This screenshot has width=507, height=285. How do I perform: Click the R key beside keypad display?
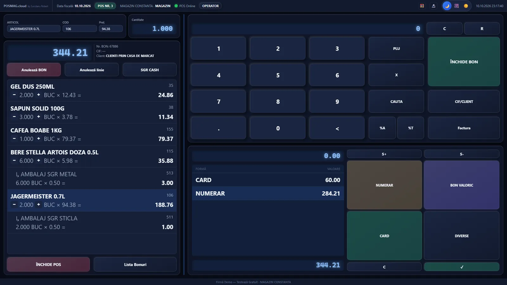[x=482, y=28]
